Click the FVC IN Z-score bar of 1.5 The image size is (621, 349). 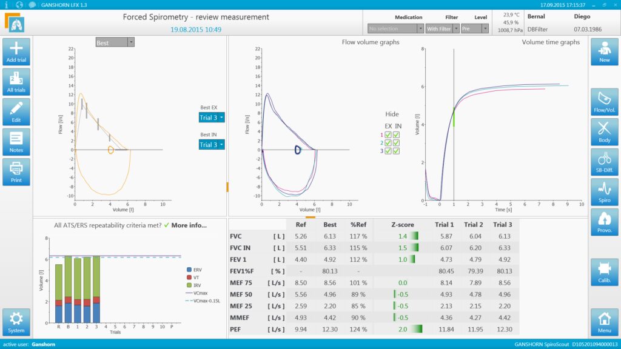click(x=415, y=248)
